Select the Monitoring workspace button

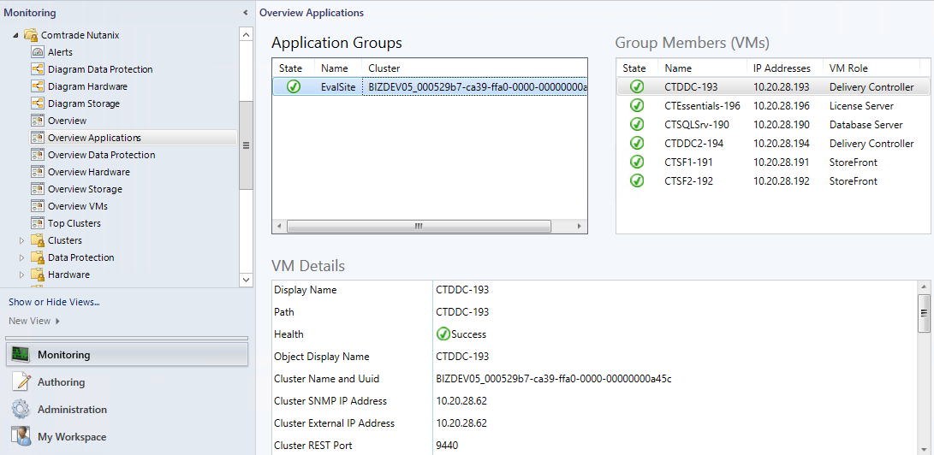(128, 355)
